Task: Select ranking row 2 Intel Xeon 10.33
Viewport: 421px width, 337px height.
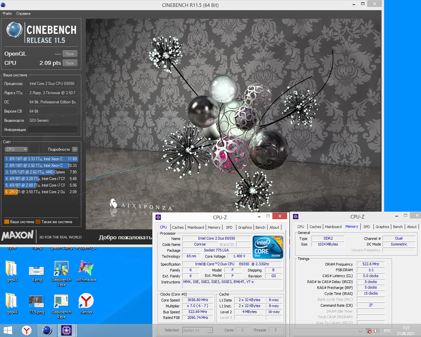Action: point(41,166)
